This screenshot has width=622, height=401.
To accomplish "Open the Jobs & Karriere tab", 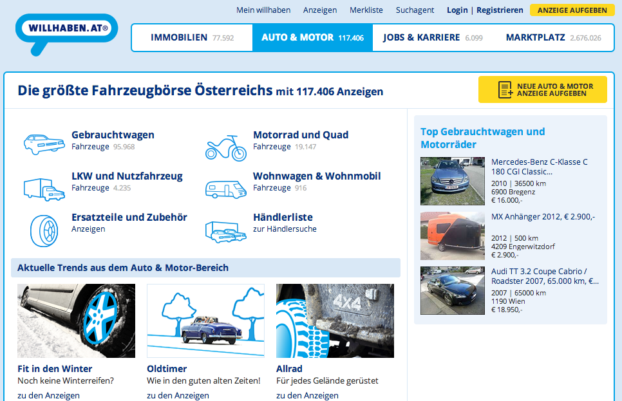I will (x=433, y=38).
